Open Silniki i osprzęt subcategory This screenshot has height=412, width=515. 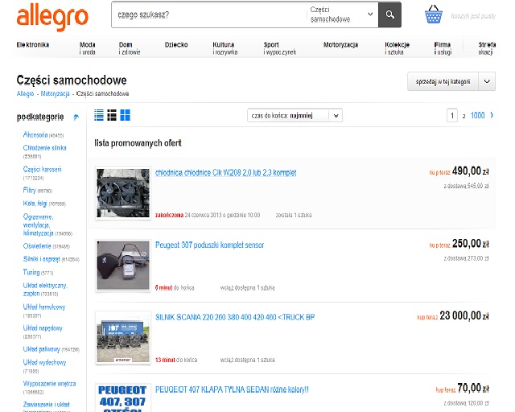(x=41, y=259)
